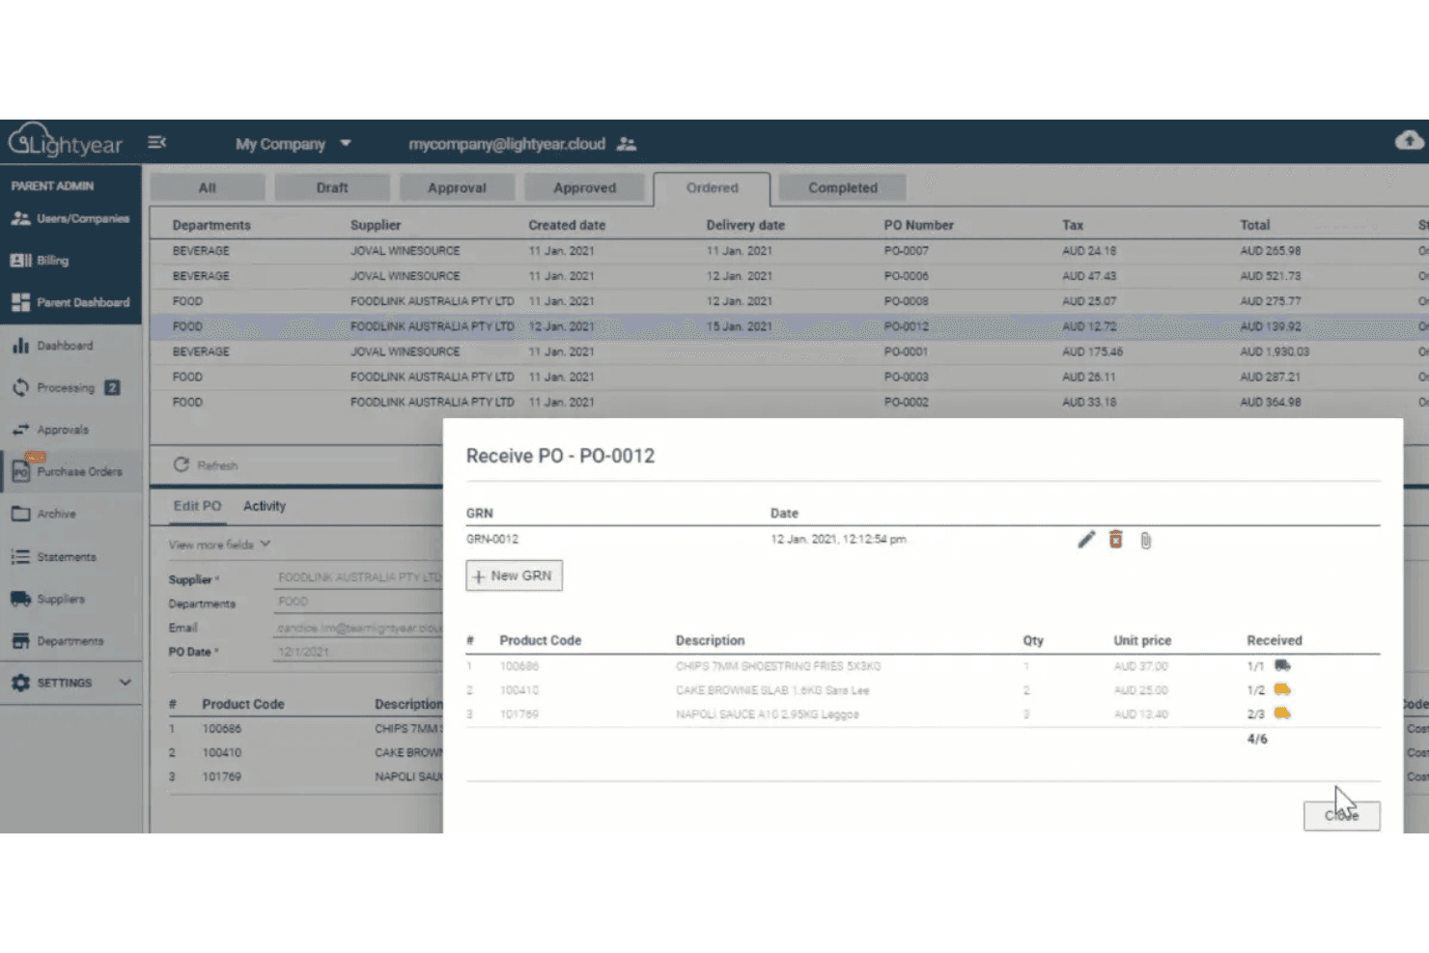Screen dimensions: 1429x953
Task: Switch to the Approved tab
Action: click(584, 187)
